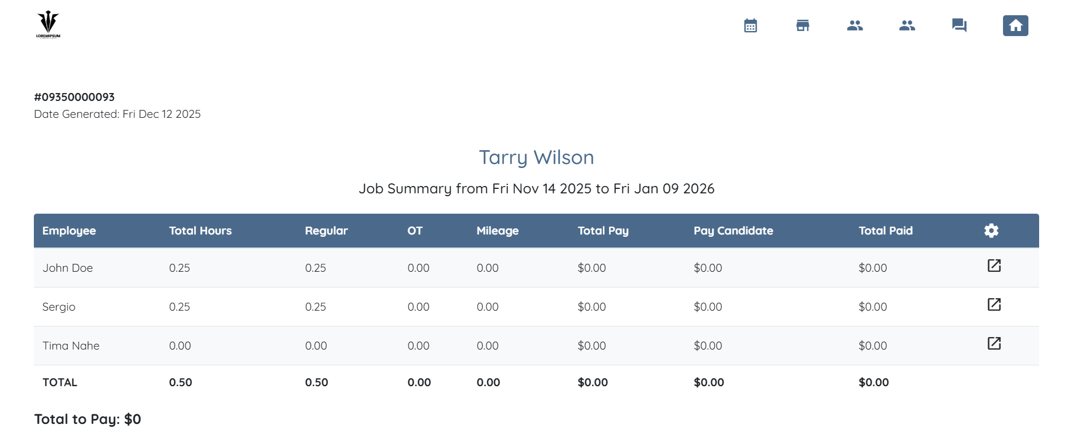1073x433 pixels.
Task: Go to home via house icon
Action: coord(1015,25)
